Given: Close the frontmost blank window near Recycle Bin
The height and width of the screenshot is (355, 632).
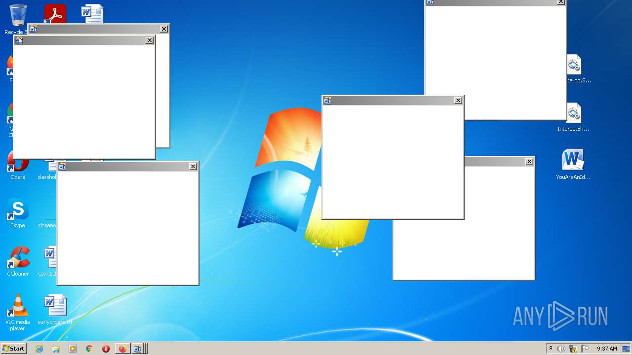Looking at the screenshot, I should click(x=150, y=40).
